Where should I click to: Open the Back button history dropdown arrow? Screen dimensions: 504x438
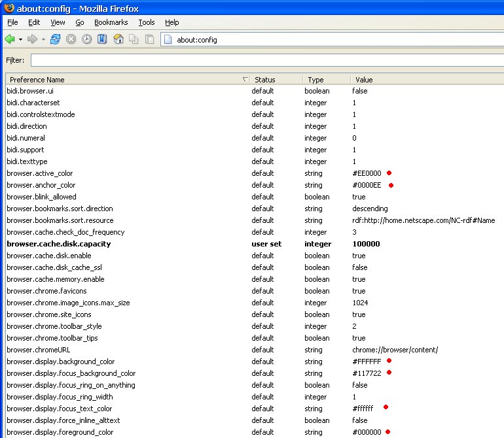coord(20,39)
